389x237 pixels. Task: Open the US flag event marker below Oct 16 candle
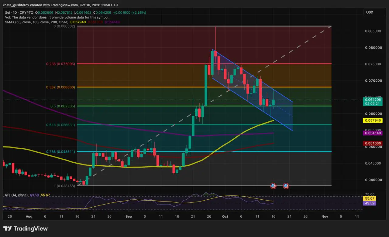click(273, 186)
